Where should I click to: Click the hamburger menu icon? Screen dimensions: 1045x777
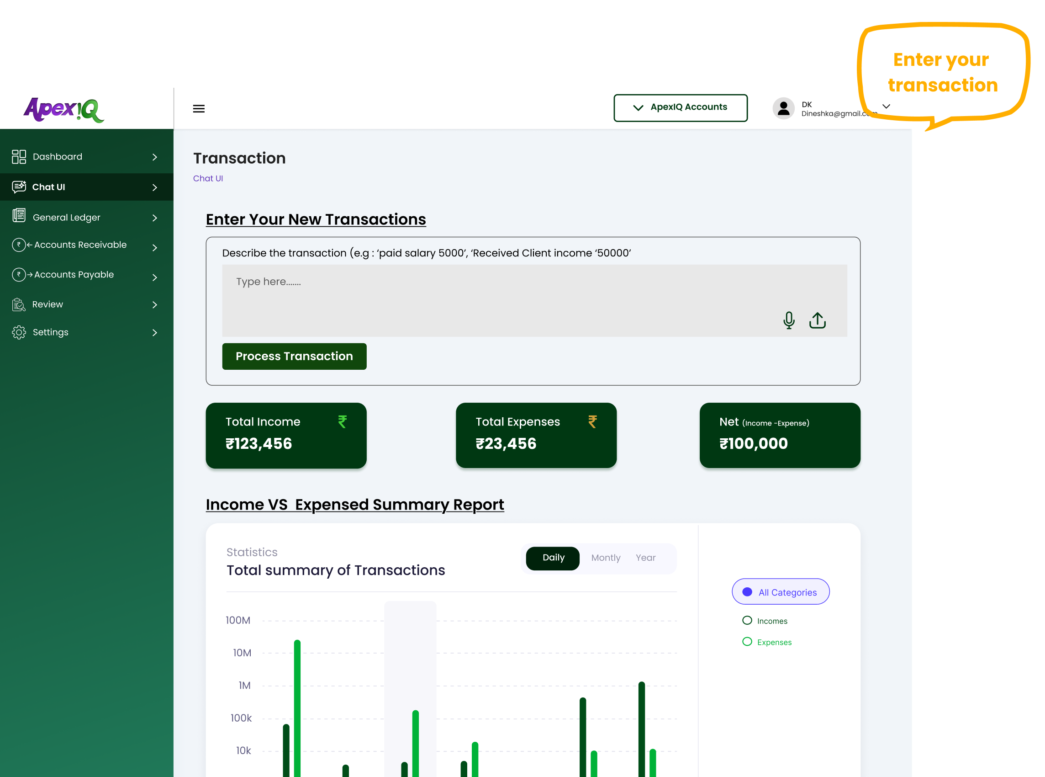(199, 108)
